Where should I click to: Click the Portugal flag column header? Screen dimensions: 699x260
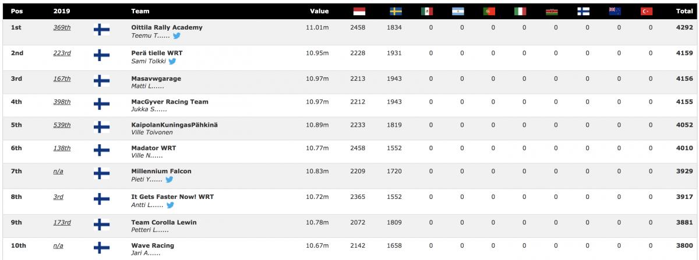pyautogui.click(x=489, y=11)
